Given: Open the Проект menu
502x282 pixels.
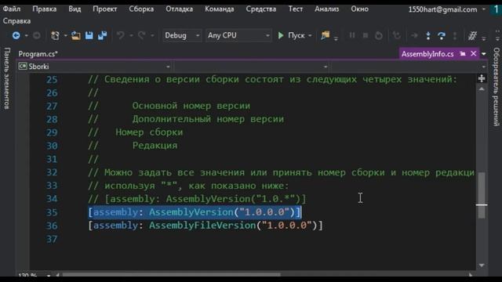Looking at the screenshot, I should (x=104, y=9).
